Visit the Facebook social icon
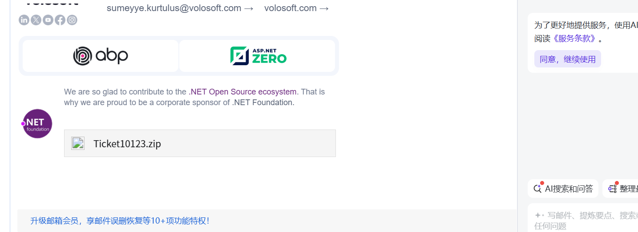638x232 pixels. (60, 20)
